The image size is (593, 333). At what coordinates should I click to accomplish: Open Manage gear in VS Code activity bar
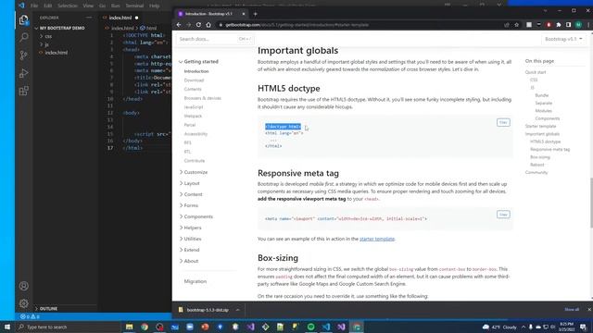(23, 303)
